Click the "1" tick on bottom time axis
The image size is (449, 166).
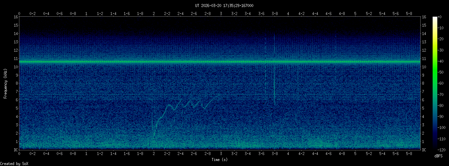87,154
